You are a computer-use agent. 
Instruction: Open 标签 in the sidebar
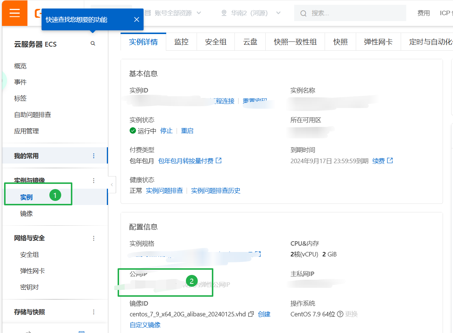pos(20,98)
